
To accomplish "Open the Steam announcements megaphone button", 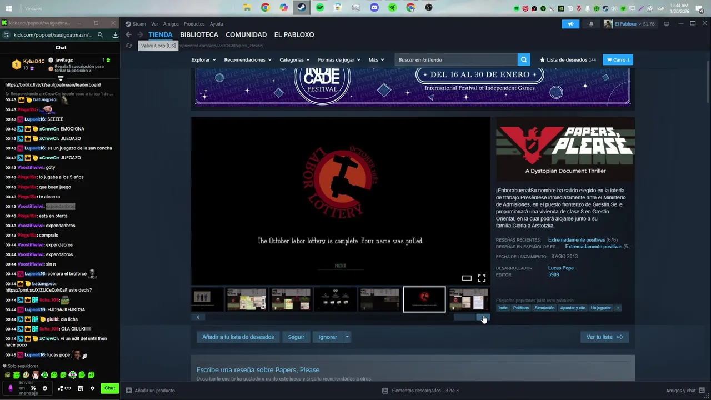I will pyautogui.click(x=570, y=24).
